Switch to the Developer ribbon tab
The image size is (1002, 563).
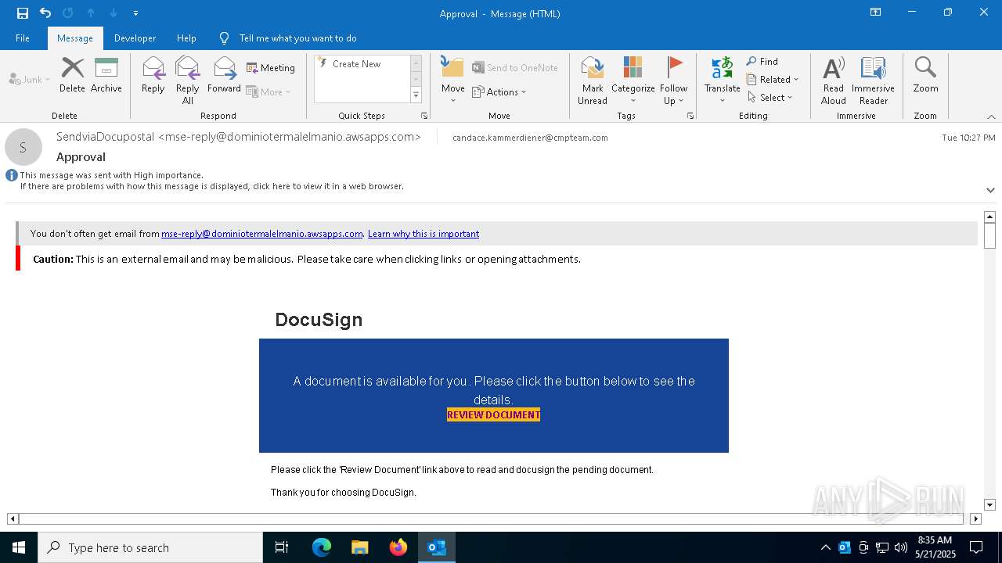(135, 38)
